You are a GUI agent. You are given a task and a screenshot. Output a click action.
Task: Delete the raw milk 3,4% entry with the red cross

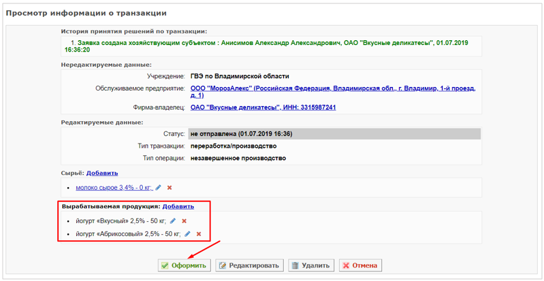[x=170, y=188]
